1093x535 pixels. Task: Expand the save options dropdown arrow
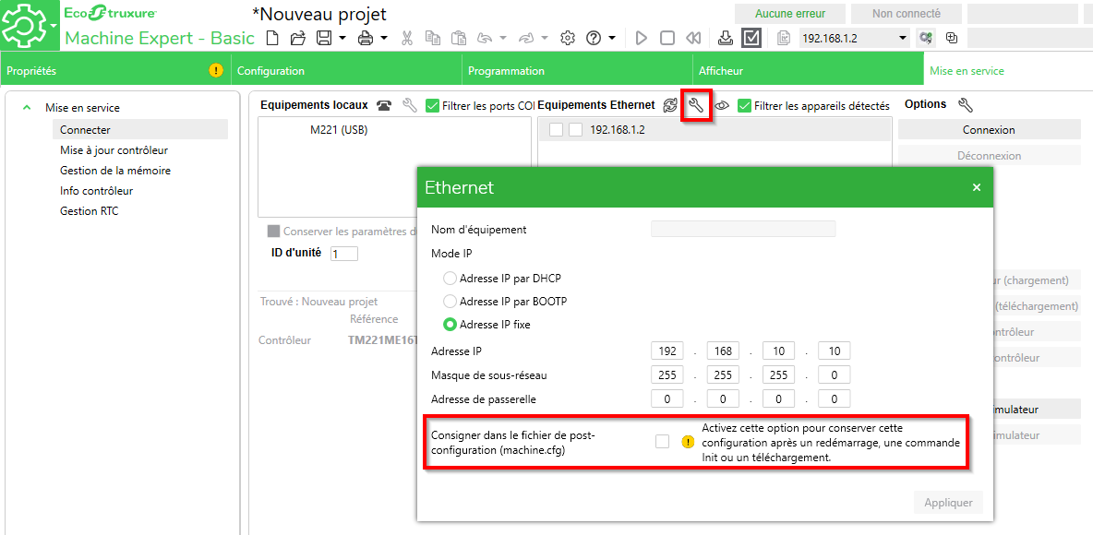tap(342, 38)
